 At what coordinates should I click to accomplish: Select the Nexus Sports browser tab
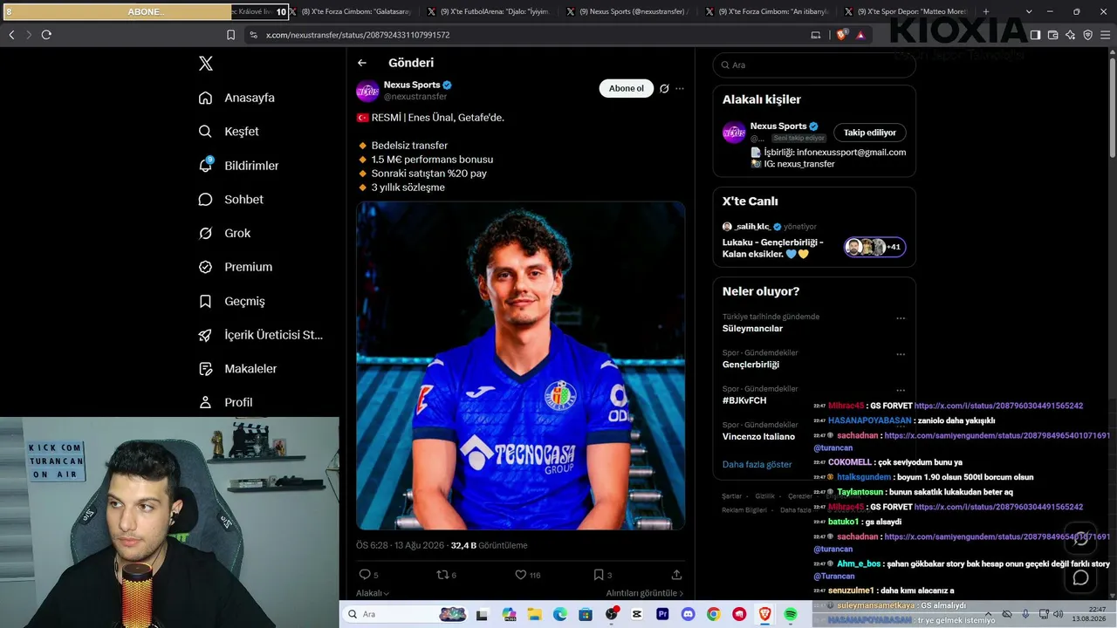[x=628, y=11]
